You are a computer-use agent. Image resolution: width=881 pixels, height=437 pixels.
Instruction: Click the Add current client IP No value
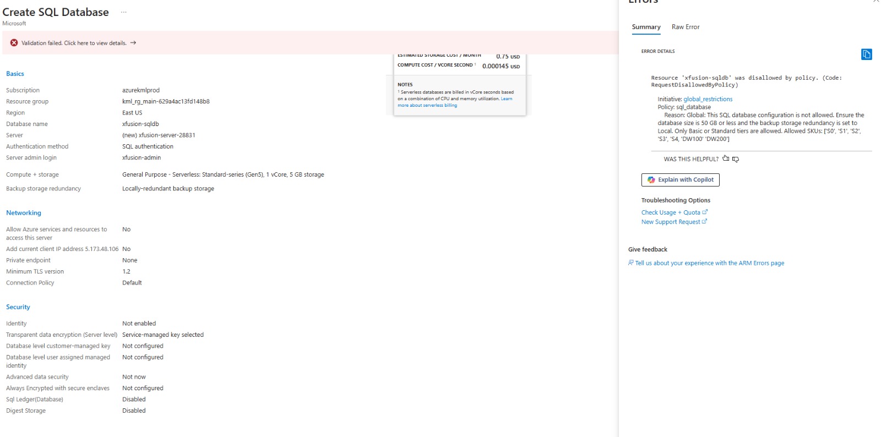coord(126,249)
